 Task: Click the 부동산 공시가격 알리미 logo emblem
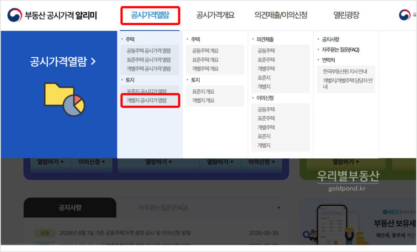coord(14,15)
